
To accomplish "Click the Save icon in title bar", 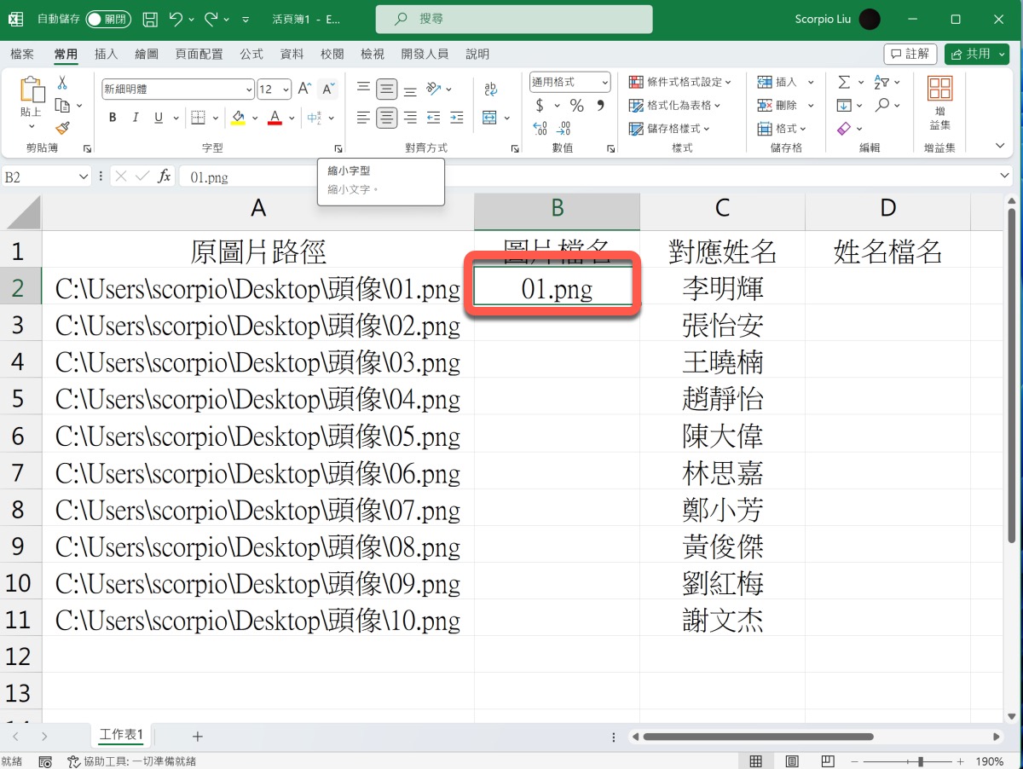I will click(150, 19).
